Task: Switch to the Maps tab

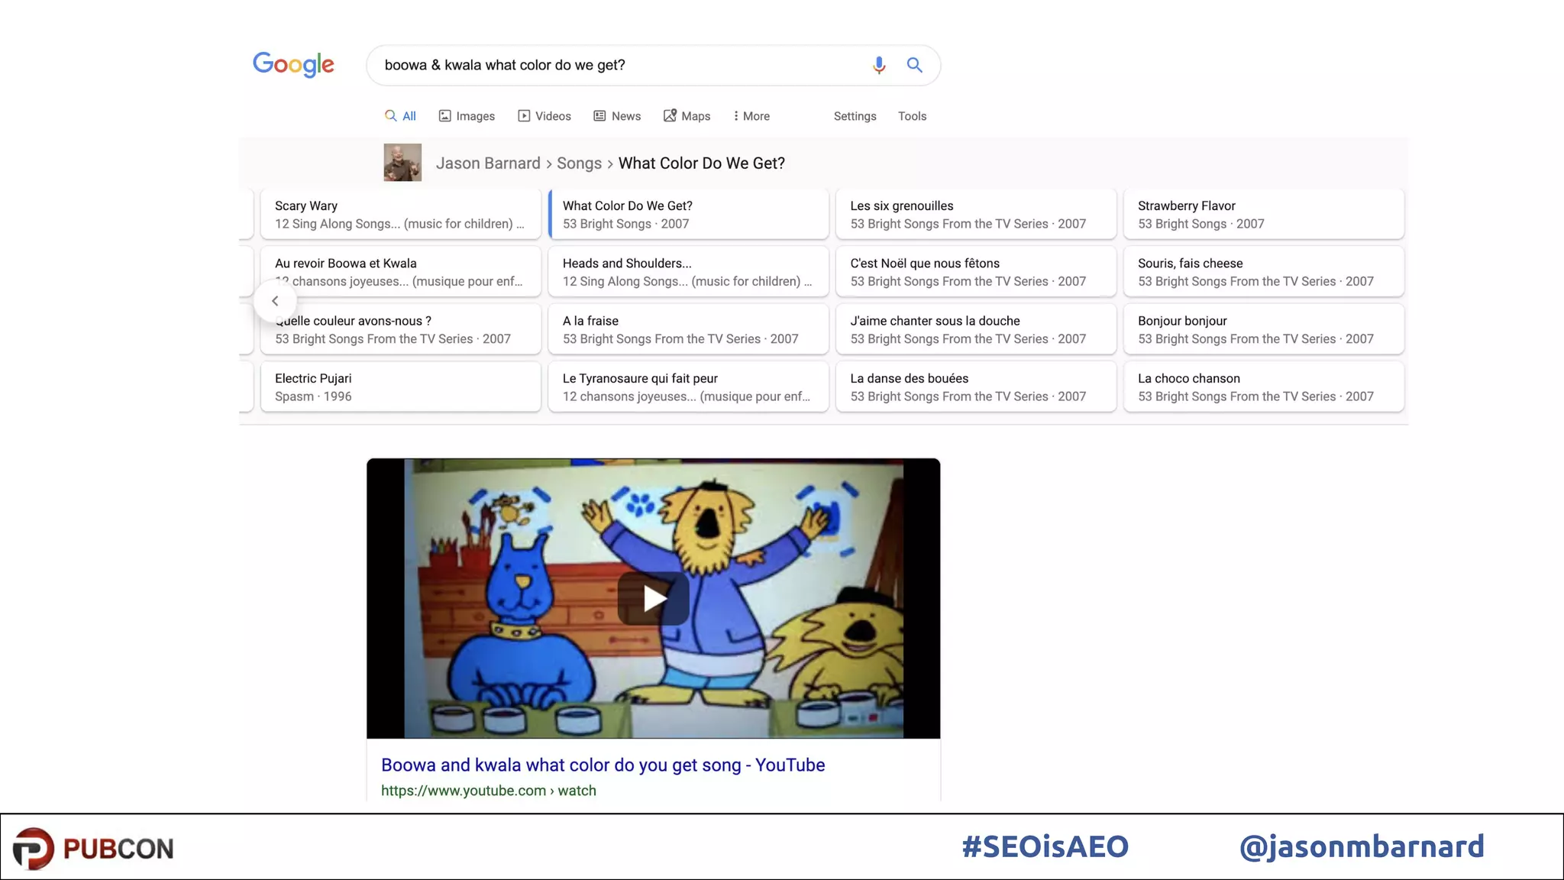Action: (x=687, y=116)
